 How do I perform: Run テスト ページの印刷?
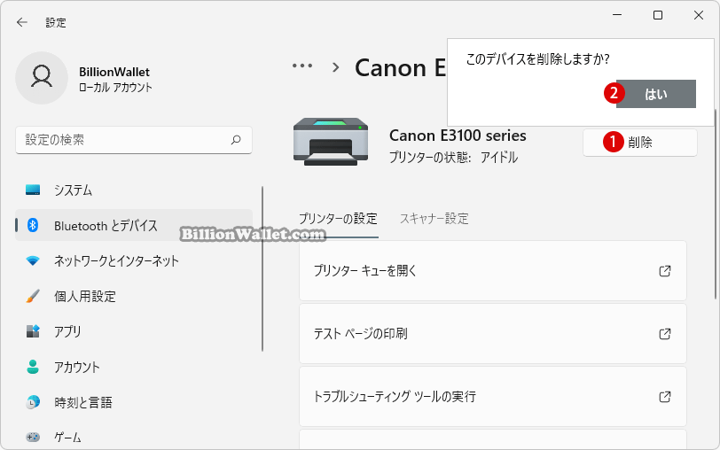point(493,333)
